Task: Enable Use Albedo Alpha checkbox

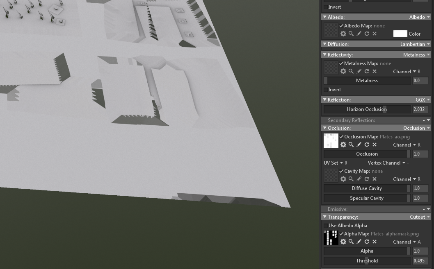Action: (326, 225)
